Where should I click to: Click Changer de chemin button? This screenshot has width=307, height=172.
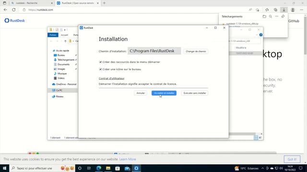click(196, 51)
